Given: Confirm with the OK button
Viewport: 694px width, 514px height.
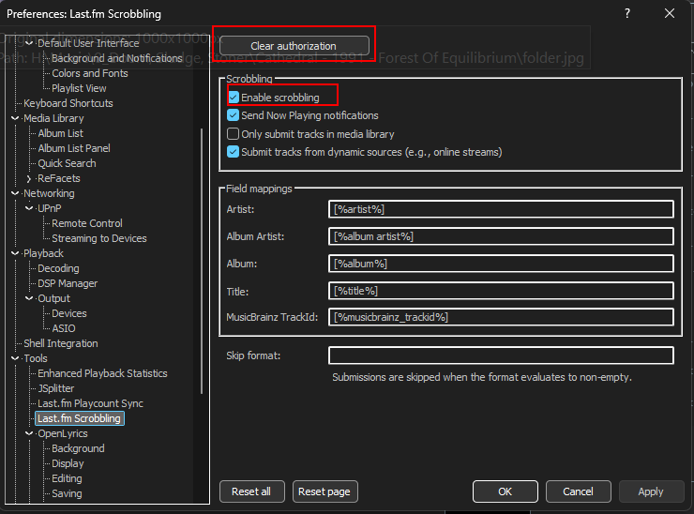Looking at the screenshot, I should 505,491.
